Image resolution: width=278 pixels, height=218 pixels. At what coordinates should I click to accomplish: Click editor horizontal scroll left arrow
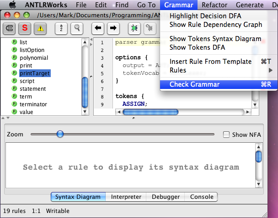[x=119, y=112]
